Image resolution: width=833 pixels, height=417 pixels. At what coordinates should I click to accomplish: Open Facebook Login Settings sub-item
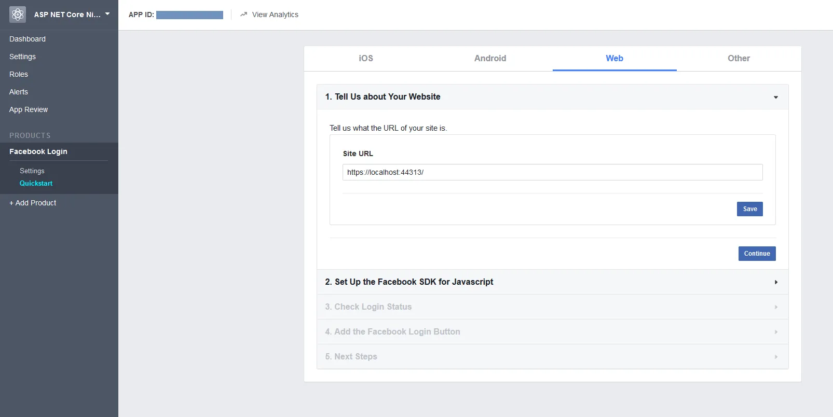(32, 171)
